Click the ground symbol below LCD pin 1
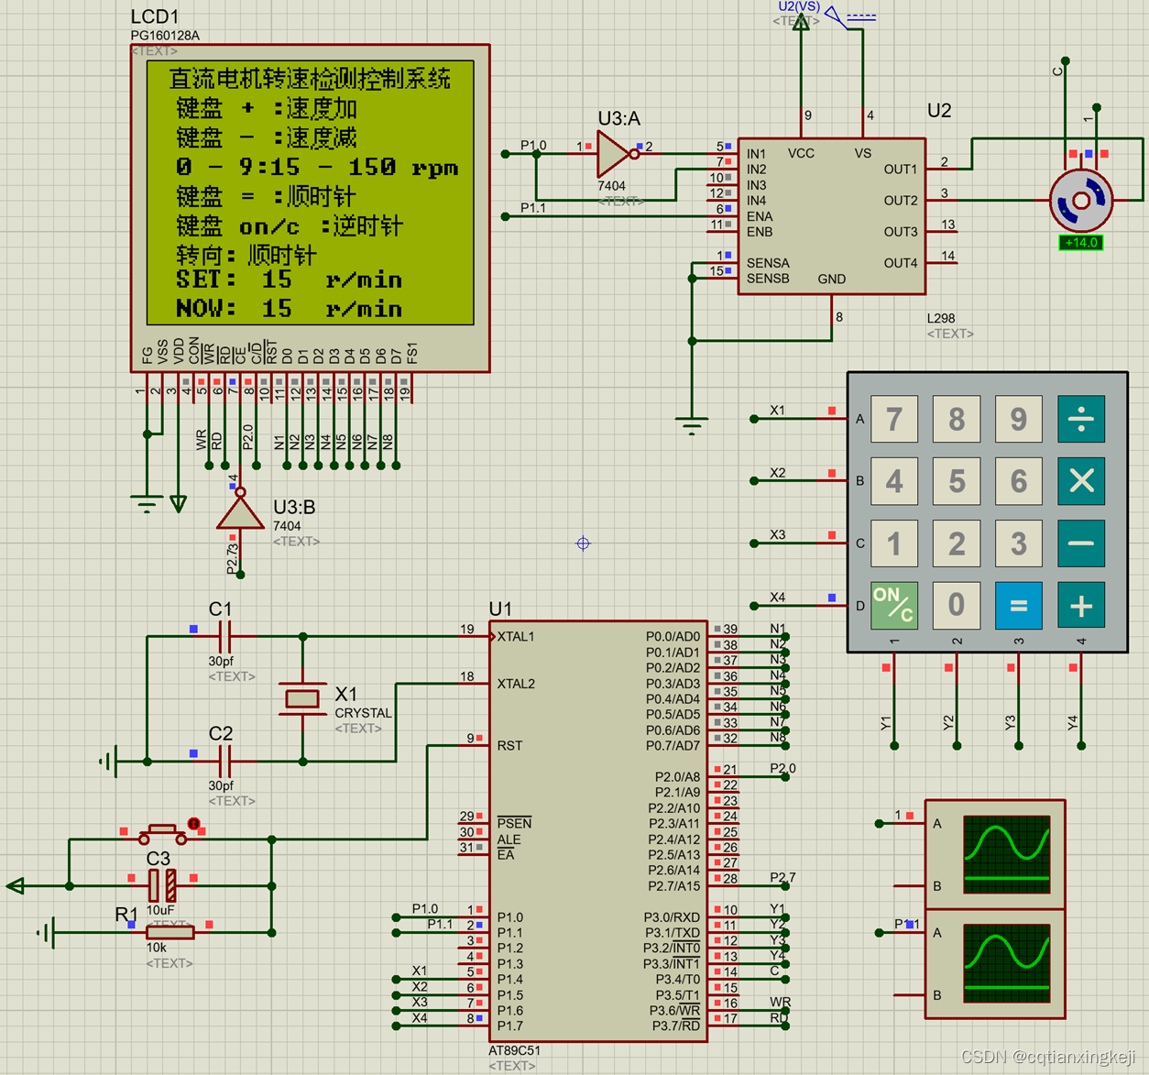 click(x=147, y=505)
